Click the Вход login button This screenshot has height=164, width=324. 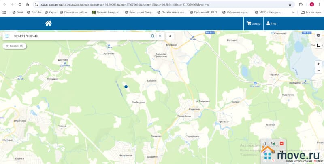(271, 24)
